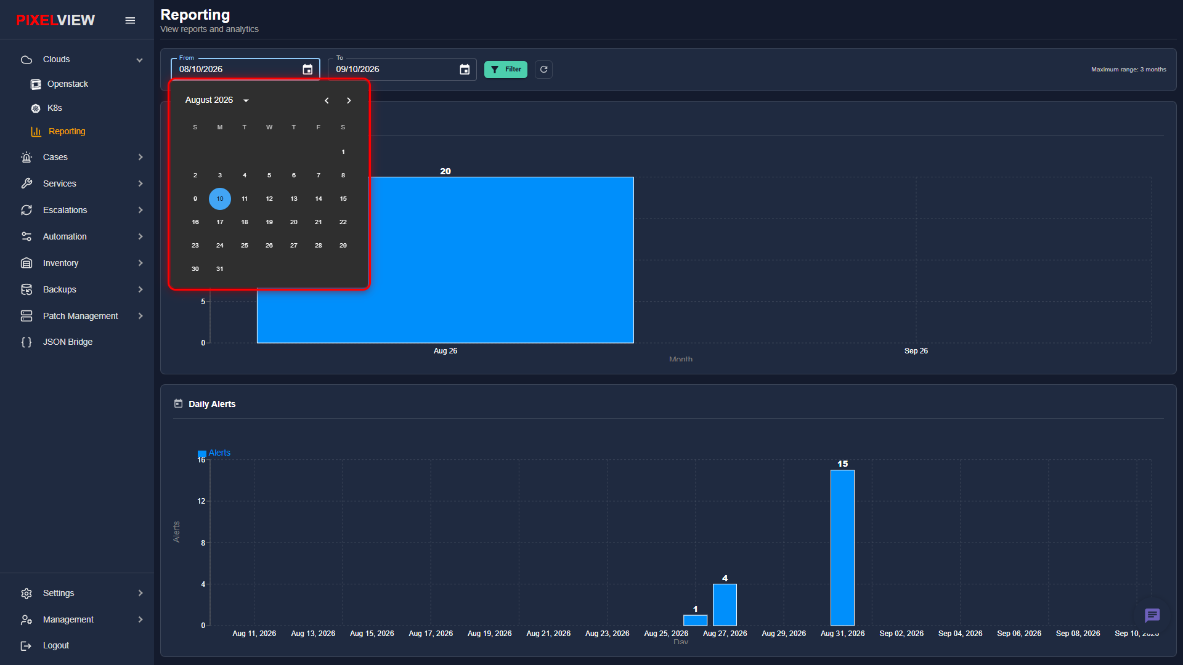Expand the Automation menu
The image size is (1183, 665).
pyautogui.click(x=140, y=236)
